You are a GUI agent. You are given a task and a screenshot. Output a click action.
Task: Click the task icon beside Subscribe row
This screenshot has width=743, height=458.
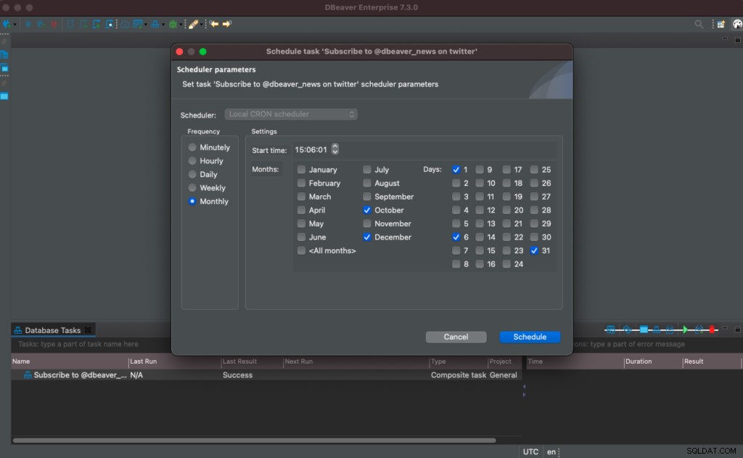pos(28,375)
